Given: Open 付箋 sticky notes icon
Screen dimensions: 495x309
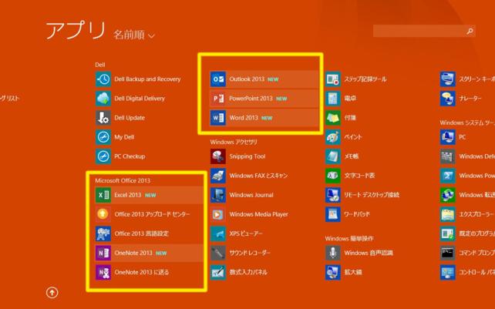Looking at the screenshot, I should [x=333, y=118].
